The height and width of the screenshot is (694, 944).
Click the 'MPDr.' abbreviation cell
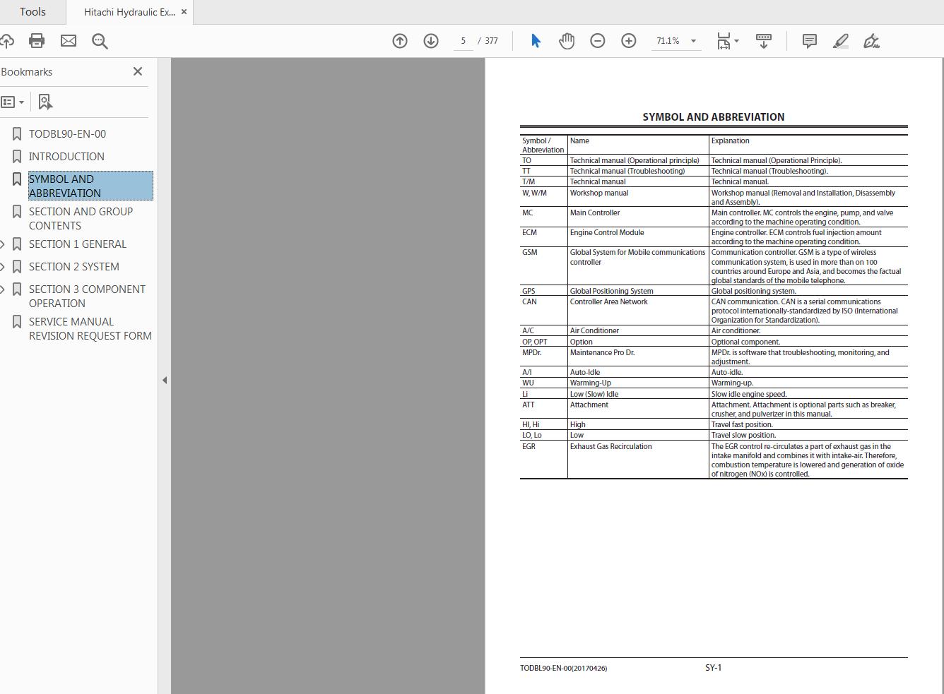click(x=531, y=352)
